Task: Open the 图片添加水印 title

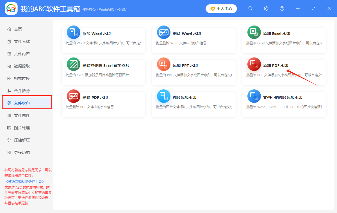Action: pyautogui.click(x=185, y=98)
